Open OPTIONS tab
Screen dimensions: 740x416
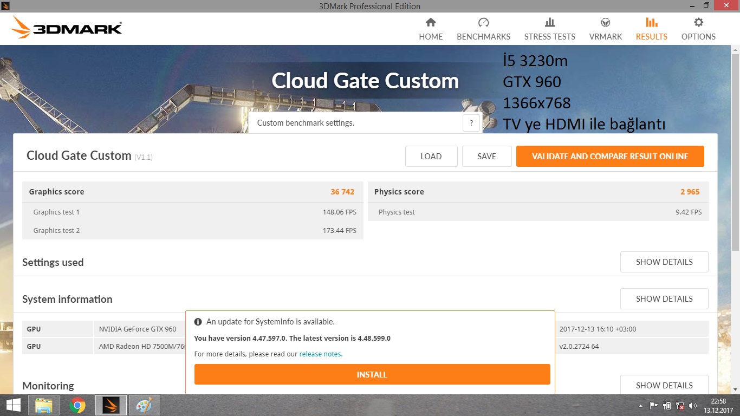(x=698, y=29)
